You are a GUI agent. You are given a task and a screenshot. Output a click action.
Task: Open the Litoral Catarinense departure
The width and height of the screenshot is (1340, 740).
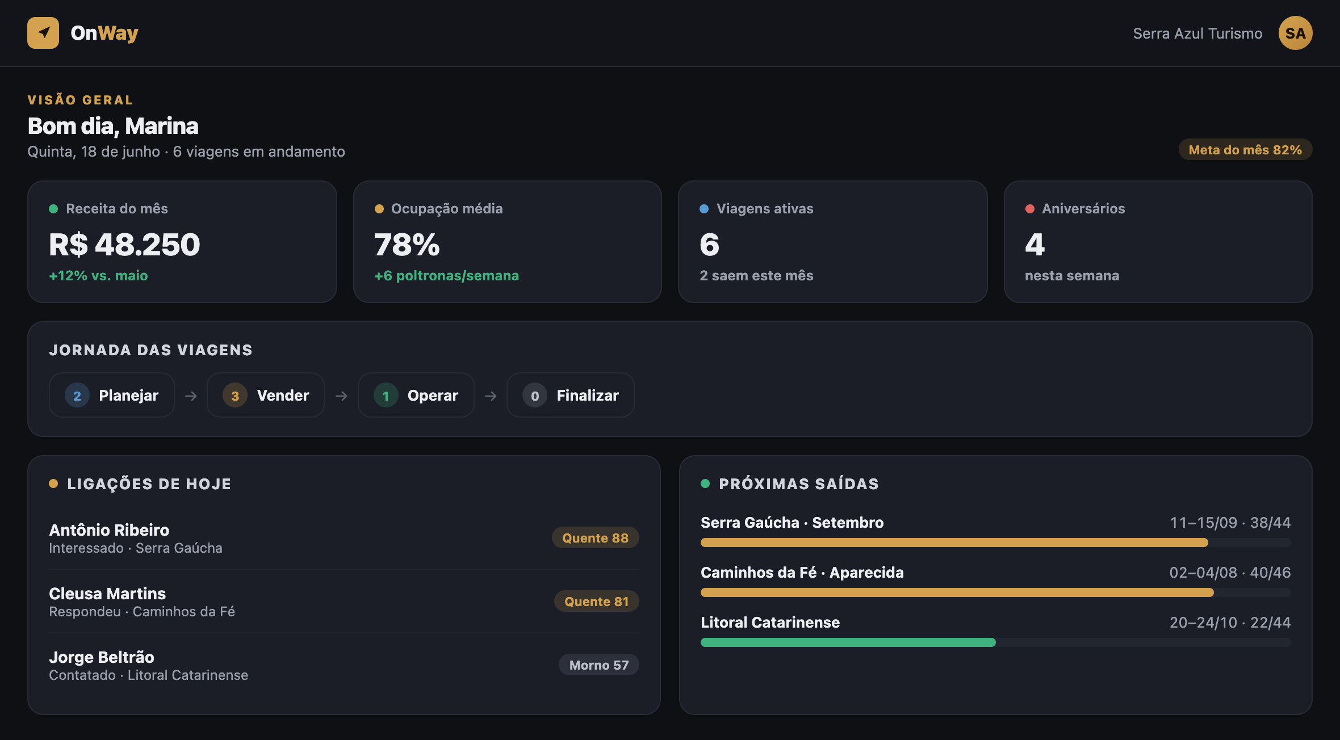point(996,631)
